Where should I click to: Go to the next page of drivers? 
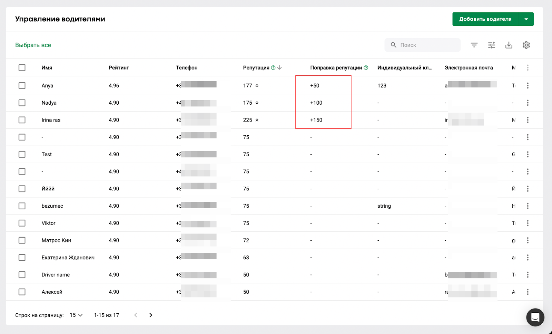click(x=151, y=315)
